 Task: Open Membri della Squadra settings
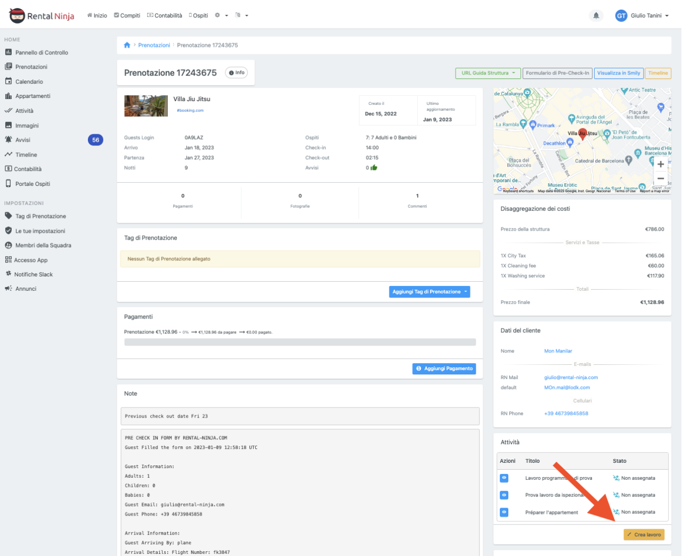tap(43, 246)
